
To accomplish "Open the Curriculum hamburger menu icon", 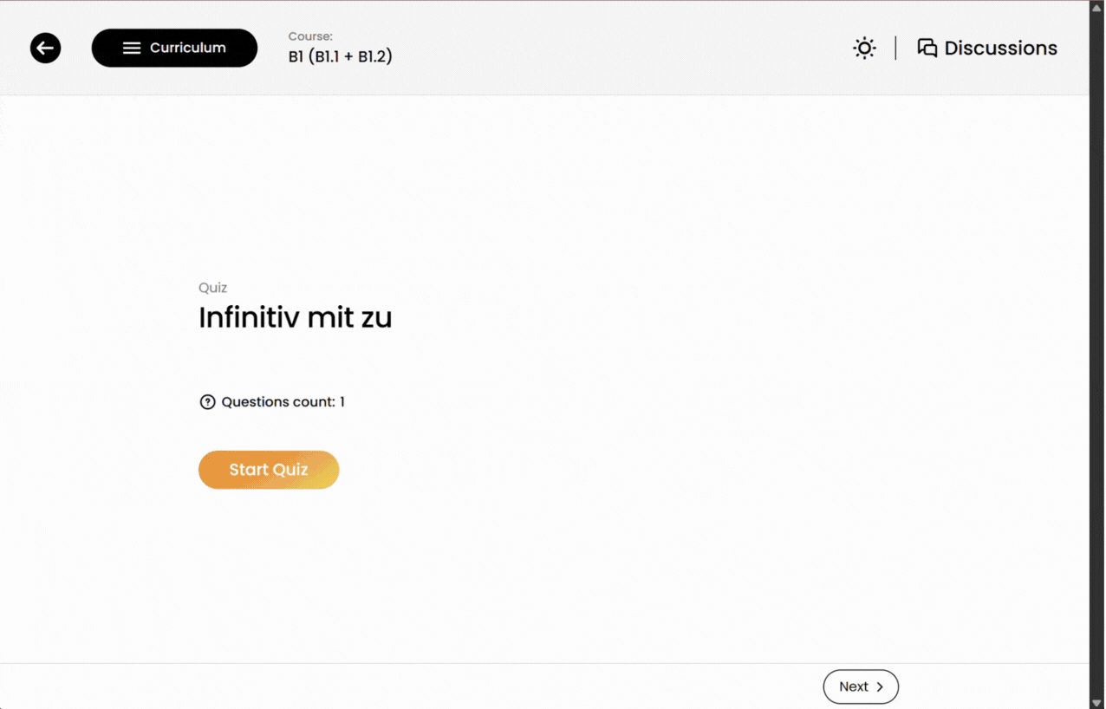I will point(132,48).
